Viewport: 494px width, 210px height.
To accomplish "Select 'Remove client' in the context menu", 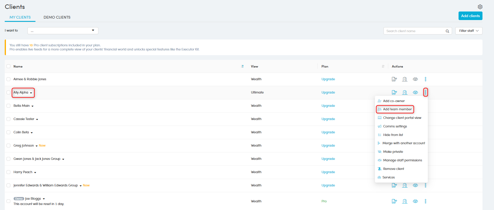I will click(394, 169).
